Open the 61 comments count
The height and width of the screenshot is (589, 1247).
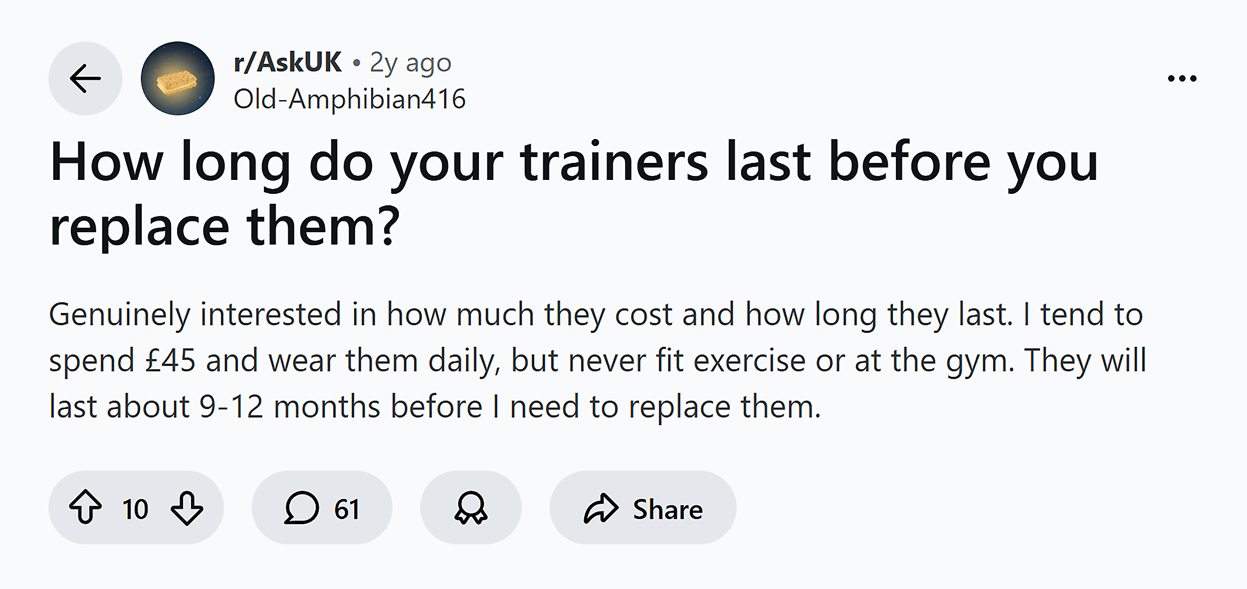click(347, 509)
